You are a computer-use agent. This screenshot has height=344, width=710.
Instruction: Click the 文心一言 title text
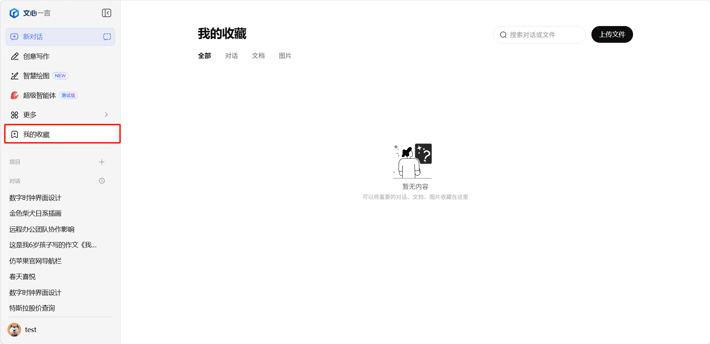pyautogui.click(x=37, y=13)
